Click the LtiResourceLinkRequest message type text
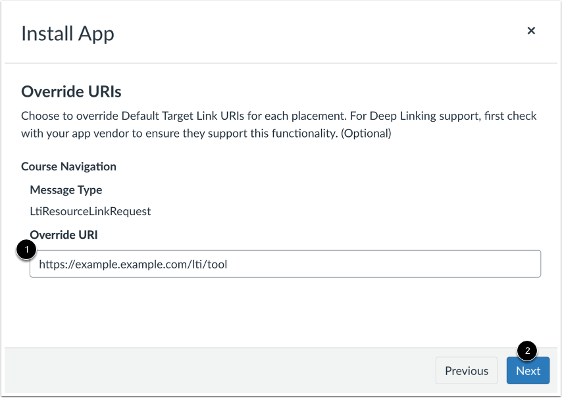Screen dimensions: 562x398 pos(89,211)
